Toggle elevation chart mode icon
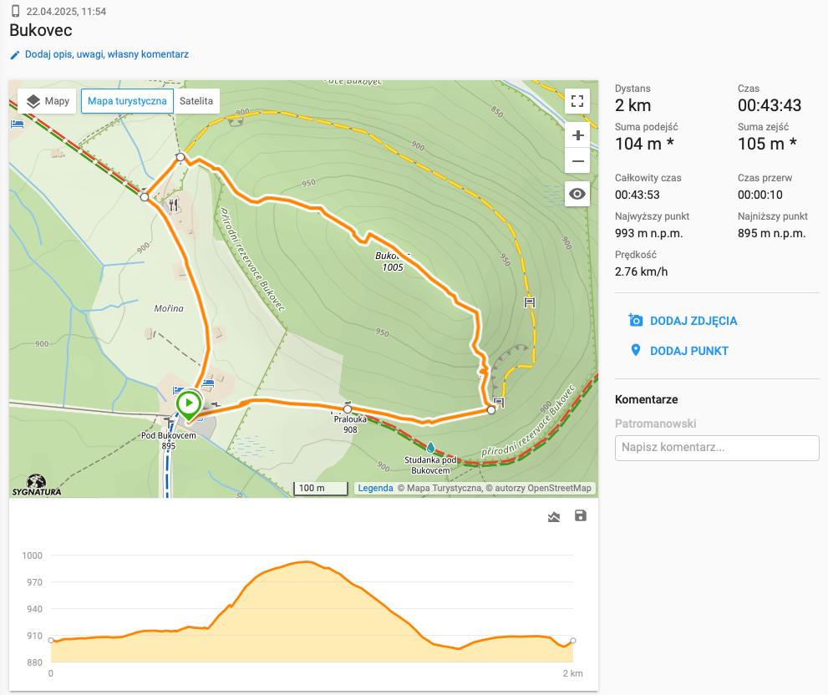Screen dimensions: 828x695 [553, 517]
